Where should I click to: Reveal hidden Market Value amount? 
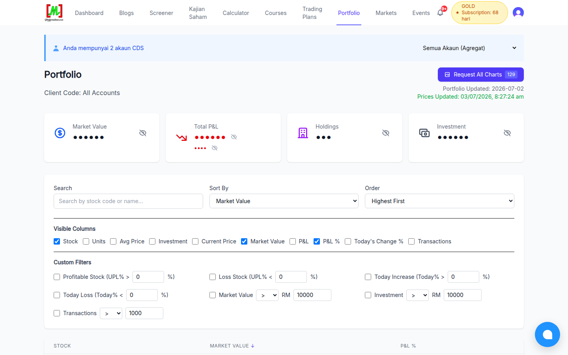[143, 133]
